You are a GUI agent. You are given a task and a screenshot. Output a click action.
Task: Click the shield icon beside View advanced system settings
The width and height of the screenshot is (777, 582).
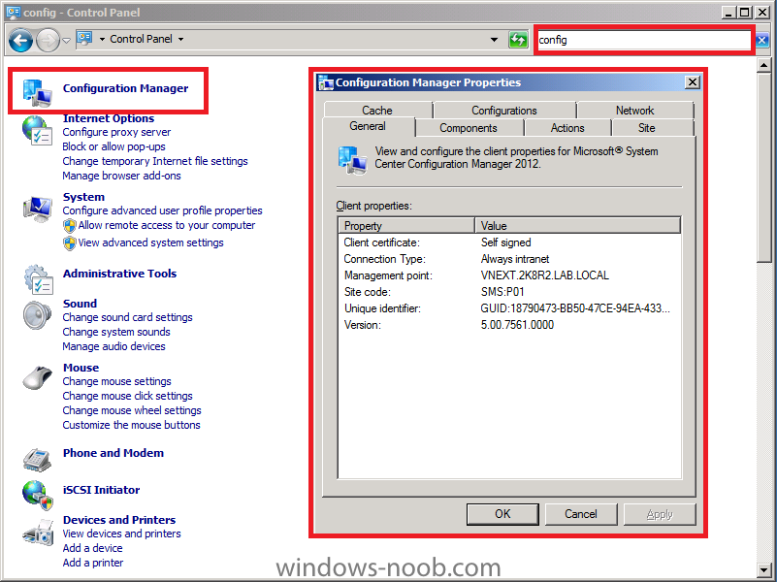[70, 243]
